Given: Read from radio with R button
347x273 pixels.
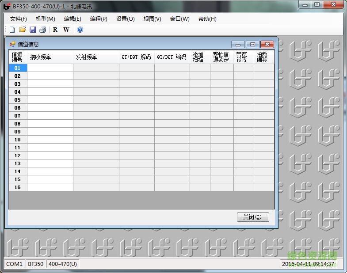Looking at the screenshot, I should tap(55, 30).
